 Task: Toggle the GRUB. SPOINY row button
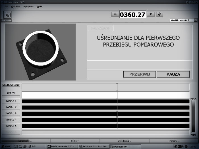pyautogui.click(x=11, y=85)
